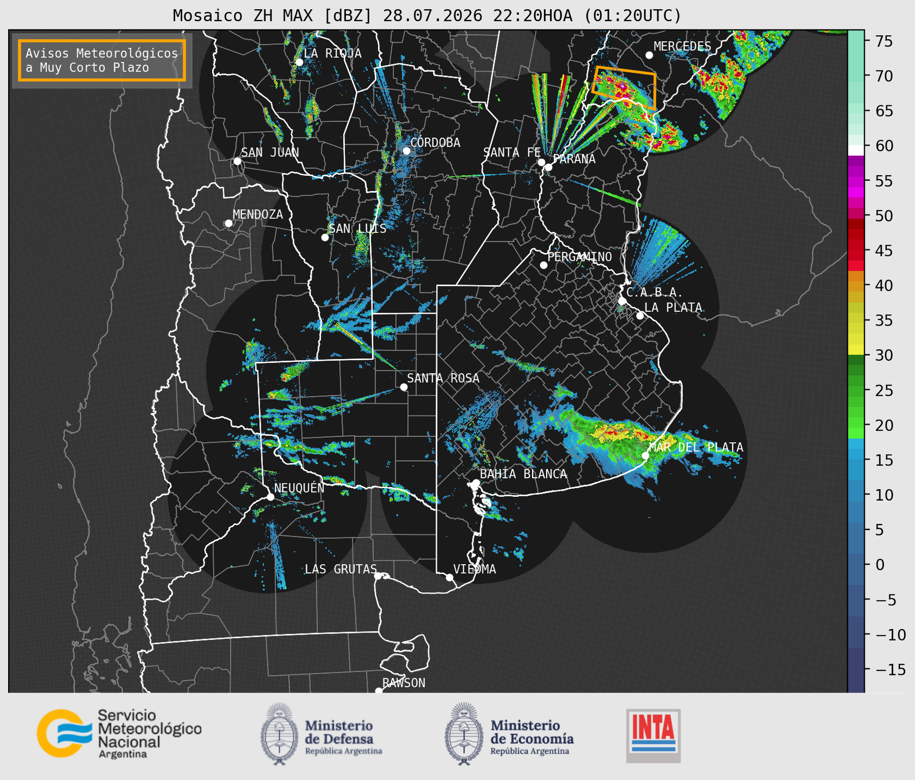Click the Avisos Meteorológicos a Muy Corto Plazo box
915x780 pixels.
click(x=102, y=60)
